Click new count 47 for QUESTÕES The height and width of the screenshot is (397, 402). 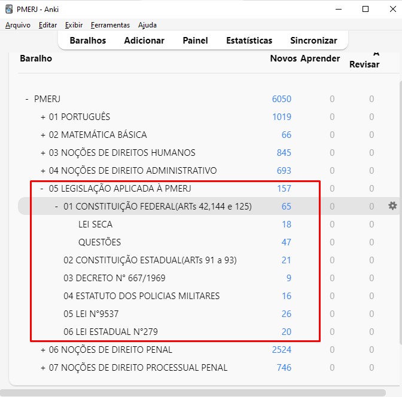[x=287, y=242]
